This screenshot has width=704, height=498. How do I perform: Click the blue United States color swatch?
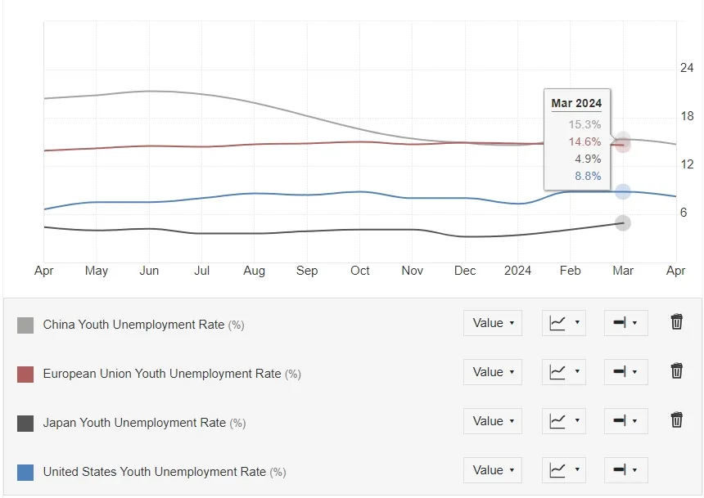[x=25, y=473]
